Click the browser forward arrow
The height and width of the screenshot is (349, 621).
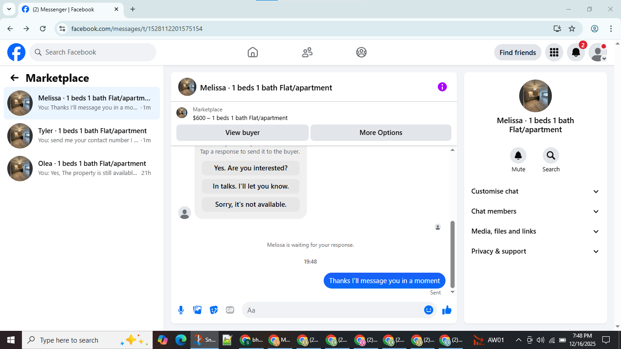coord(26,29)
